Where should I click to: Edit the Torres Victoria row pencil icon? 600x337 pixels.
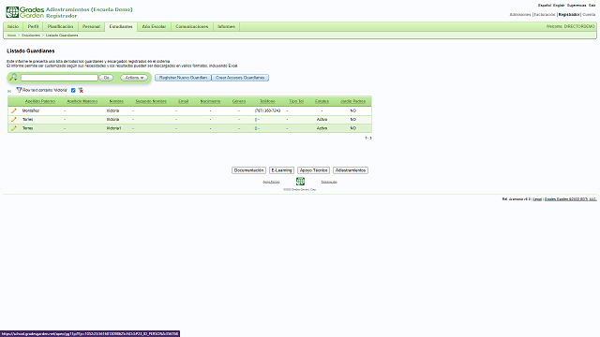(14, 120)
